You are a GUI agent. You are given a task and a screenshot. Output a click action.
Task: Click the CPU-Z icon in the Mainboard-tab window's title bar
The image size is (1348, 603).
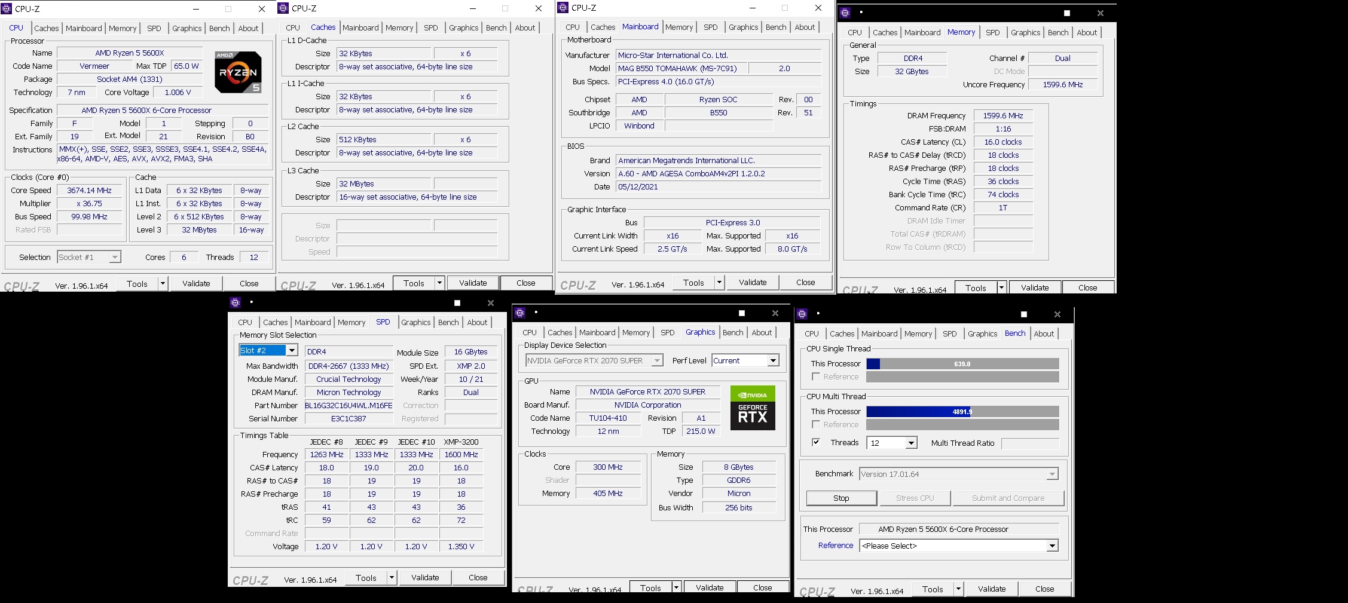pos(563,8)
